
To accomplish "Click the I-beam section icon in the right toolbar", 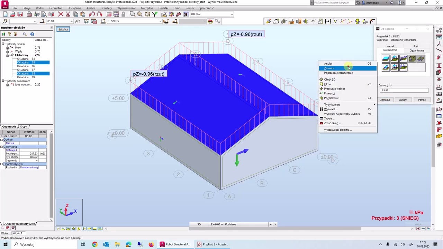I will (x=439, y=65).
